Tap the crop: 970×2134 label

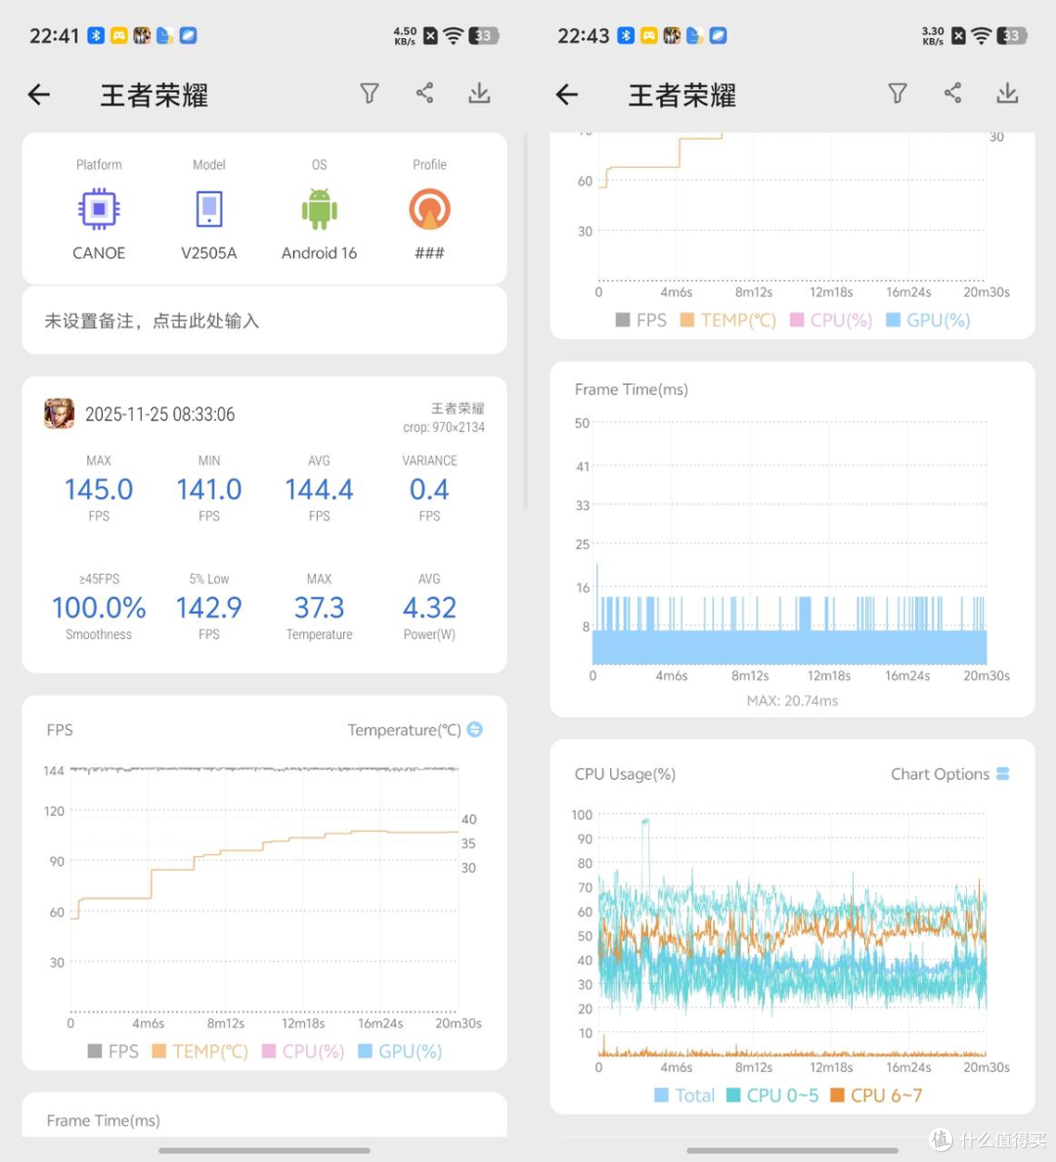[x=444, y=428]
